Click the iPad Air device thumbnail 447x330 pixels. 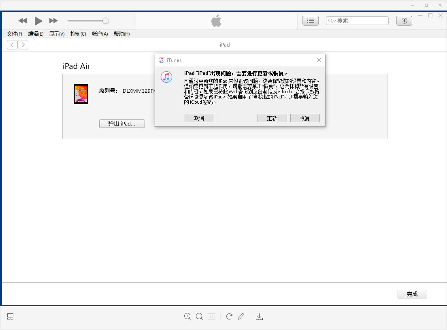pos(81,94)
